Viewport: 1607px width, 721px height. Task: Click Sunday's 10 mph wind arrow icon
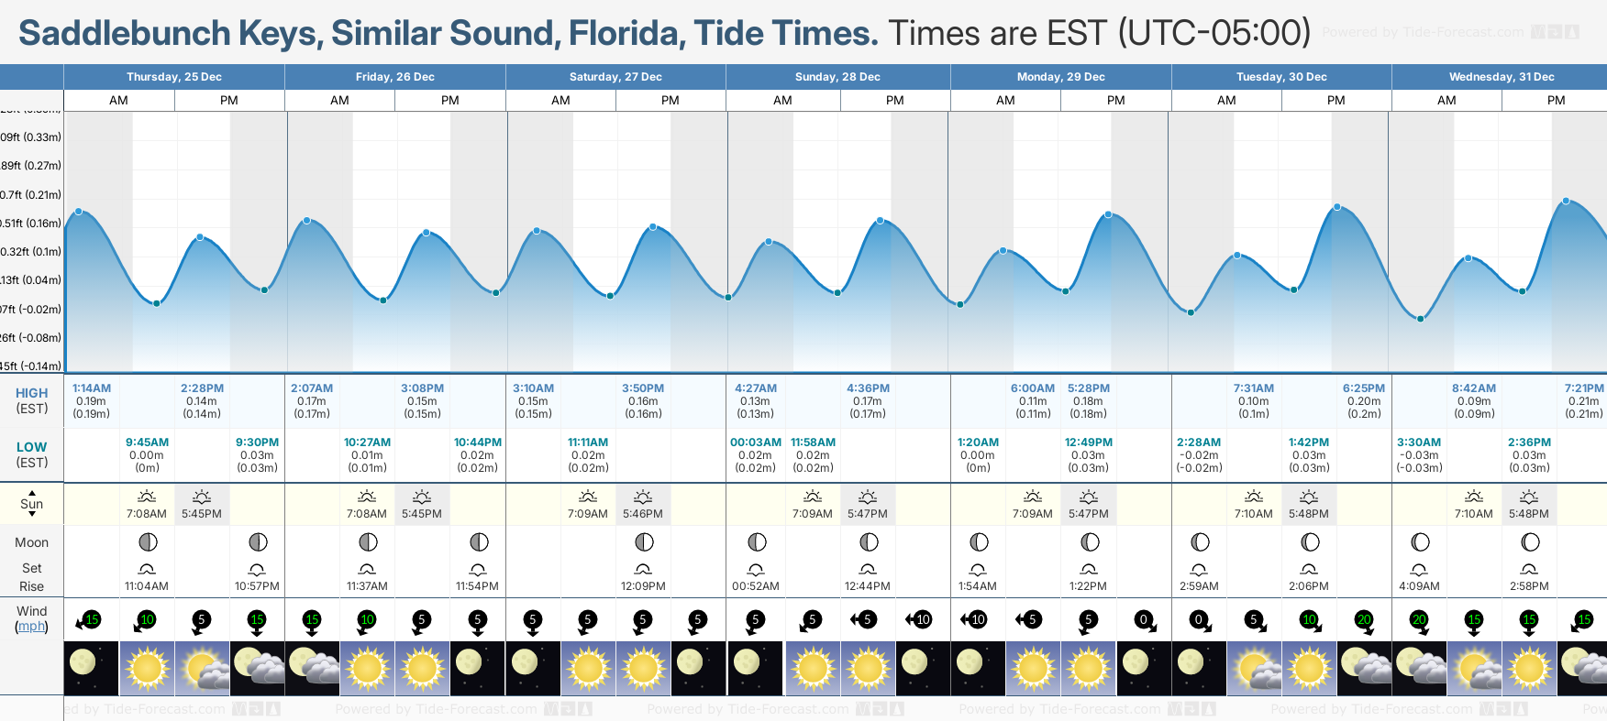pyautogui.click(x=920, y=620)
